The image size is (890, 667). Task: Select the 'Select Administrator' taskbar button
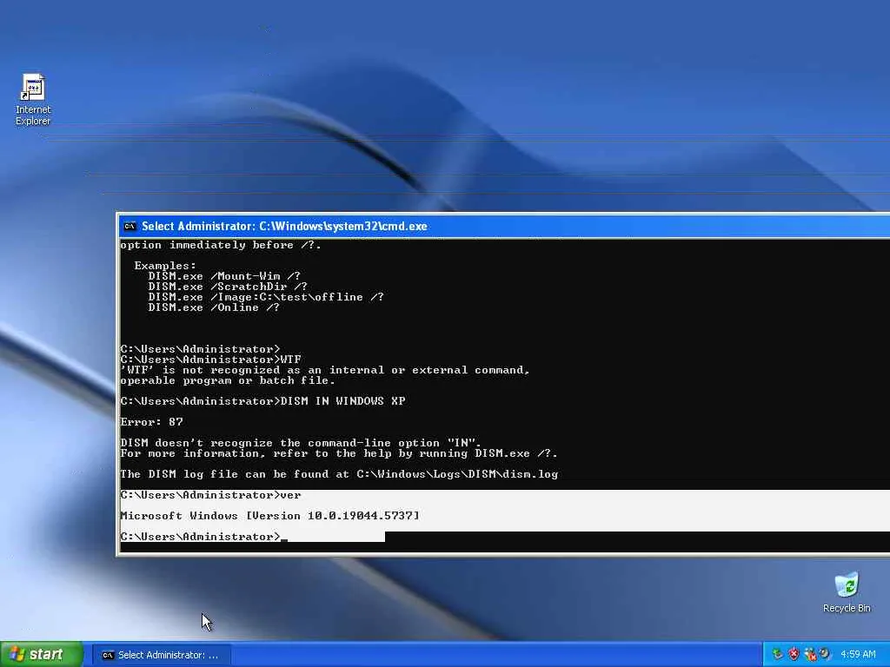click(x=161, y=655)
